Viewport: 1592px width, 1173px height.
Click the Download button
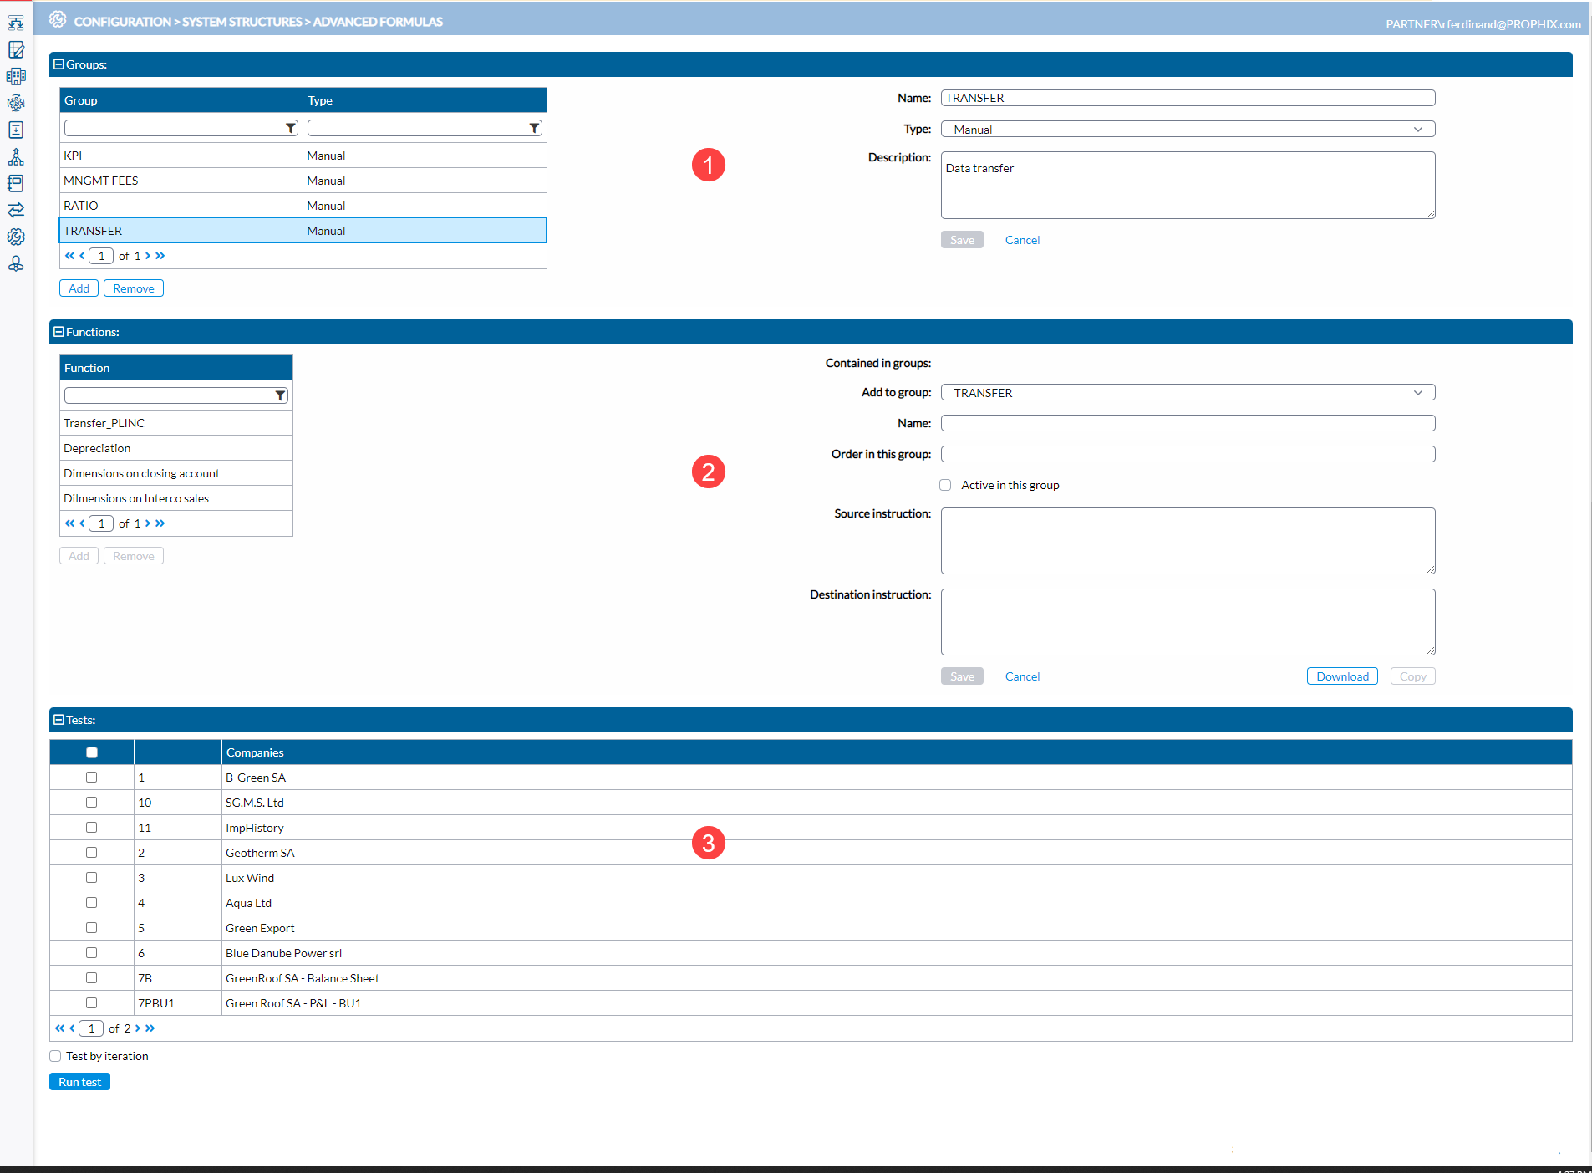click(1341, 676)
